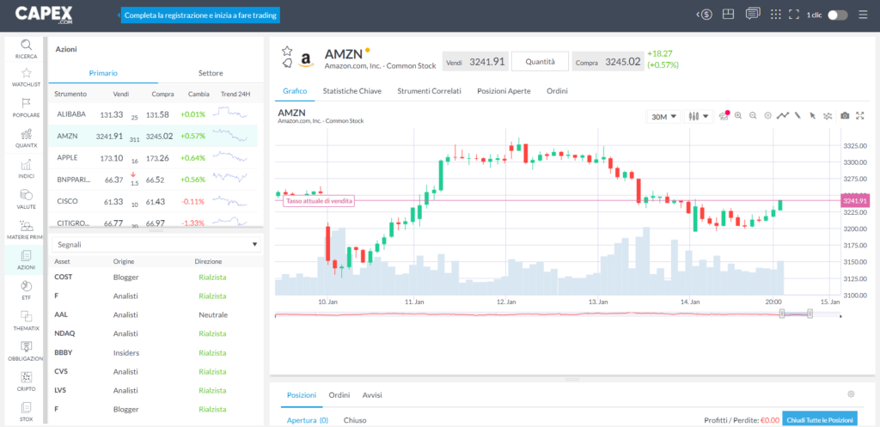Open the Popolare sidebar section
Image resolution: width=880 pixels, height=427 pixels.
point(27,107)
